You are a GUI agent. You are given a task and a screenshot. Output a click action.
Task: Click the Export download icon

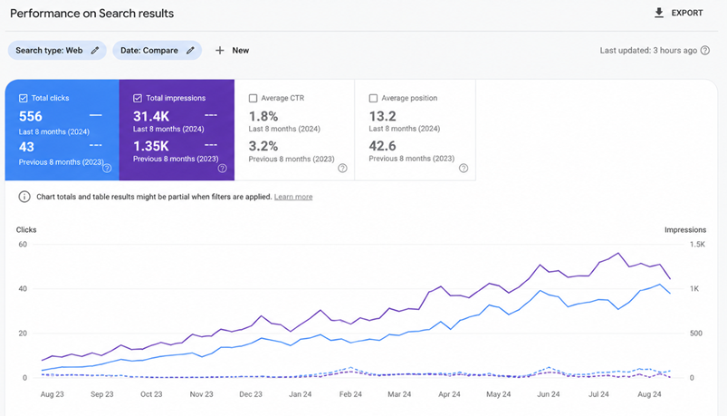tap(659, 13)
